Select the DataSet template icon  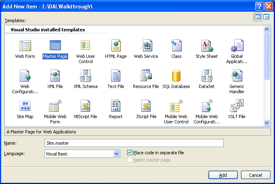[207, 76]
